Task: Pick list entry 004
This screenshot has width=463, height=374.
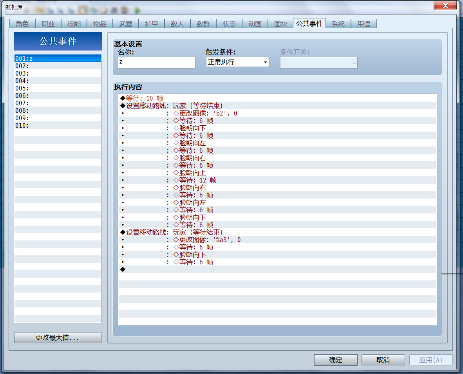Action: 58,81
